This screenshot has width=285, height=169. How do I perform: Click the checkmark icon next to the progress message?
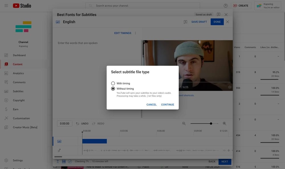[70, 161]
